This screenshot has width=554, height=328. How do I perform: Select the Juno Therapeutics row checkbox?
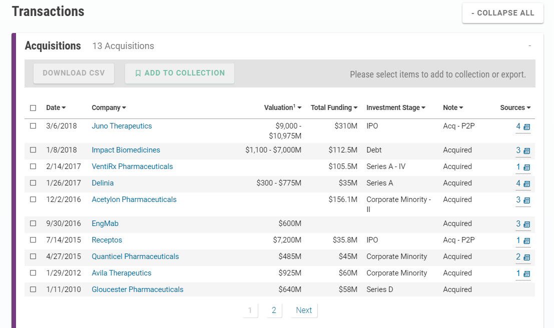click(x=33, y=126)
